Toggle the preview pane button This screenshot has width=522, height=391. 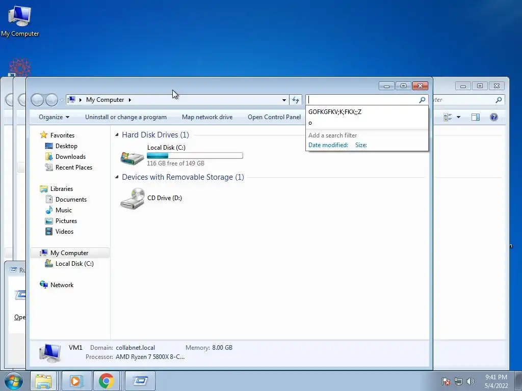pos(476,117)
